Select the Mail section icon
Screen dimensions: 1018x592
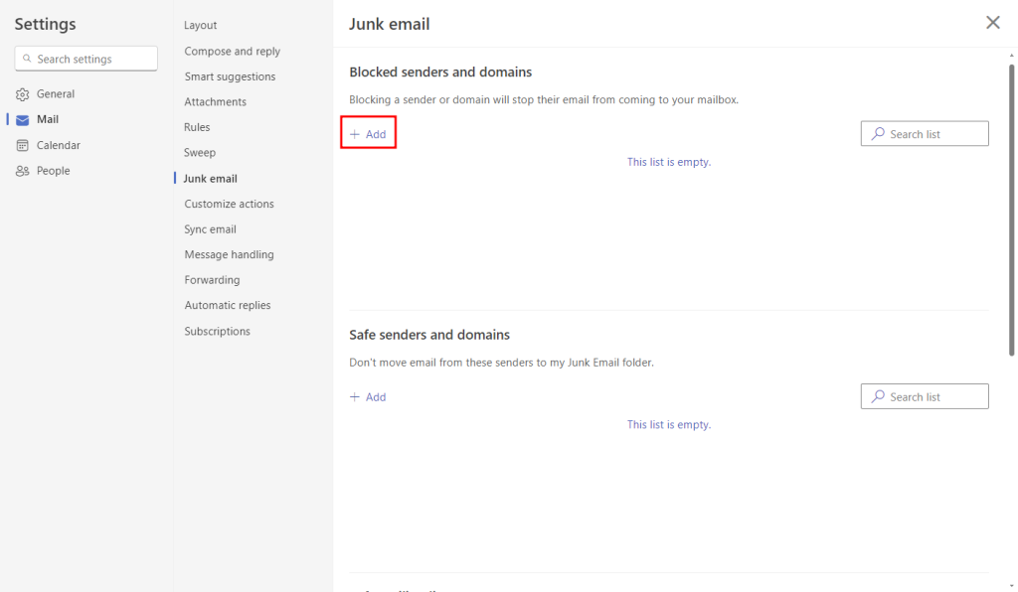22,119
